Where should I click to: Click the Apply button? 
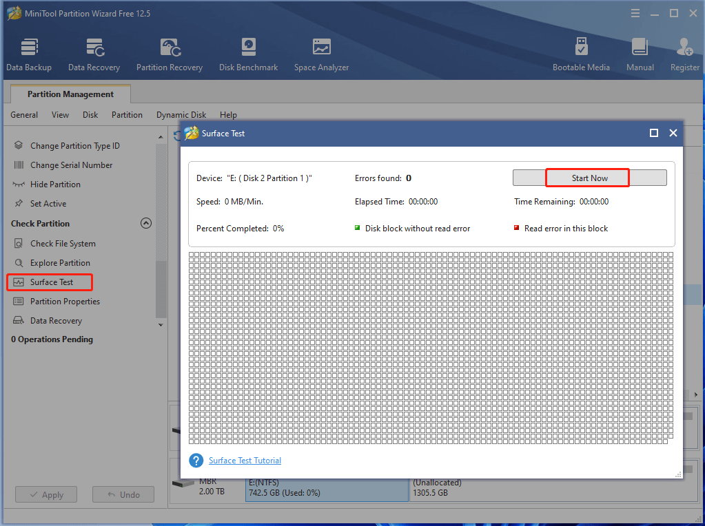pos(46,494)
